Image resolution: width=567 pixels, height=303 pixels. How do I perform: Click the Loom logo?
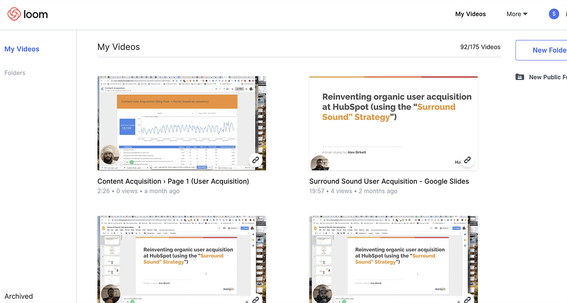[27, 14]
